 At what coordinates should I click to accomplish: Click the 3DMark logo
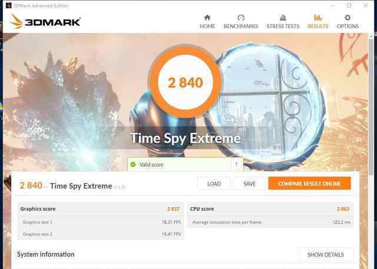click(x=45, y=22)
